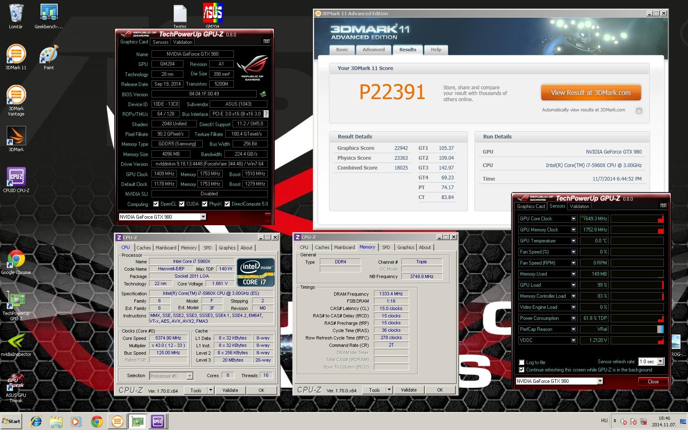Expand the GPU Temperature sensor dropdown
688x430 pixels.
(x=573, y=241)
